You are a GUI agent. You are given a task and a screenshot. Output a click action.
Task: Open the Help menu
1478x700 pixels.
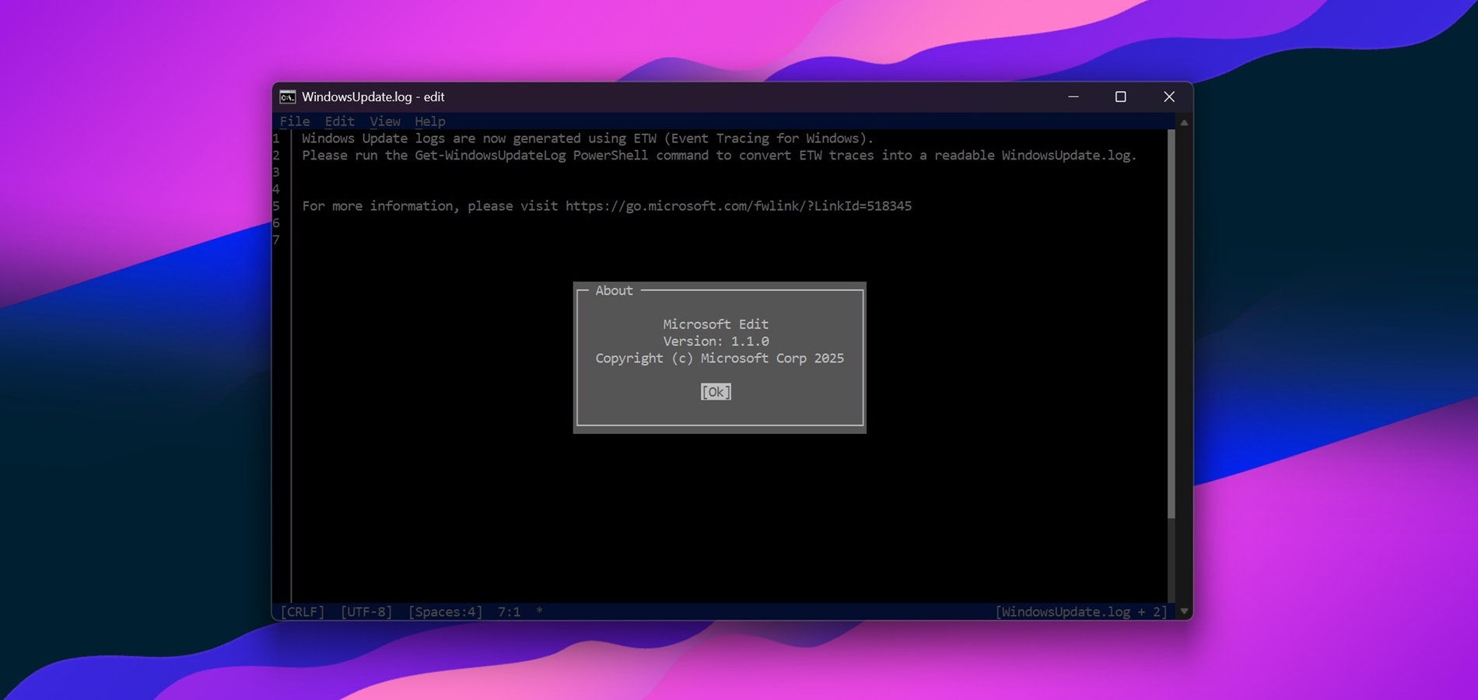[430, 121]
